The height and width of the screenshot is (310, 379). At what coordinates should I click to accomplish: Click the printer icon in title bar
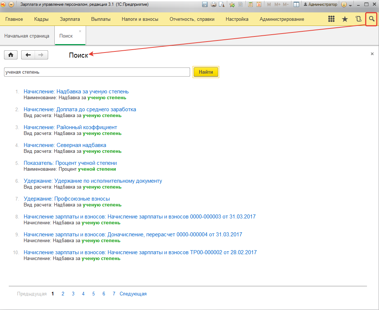pos(213,4)
